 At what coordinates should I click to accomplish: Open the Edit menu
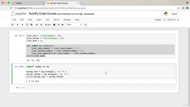pos(22,20)
